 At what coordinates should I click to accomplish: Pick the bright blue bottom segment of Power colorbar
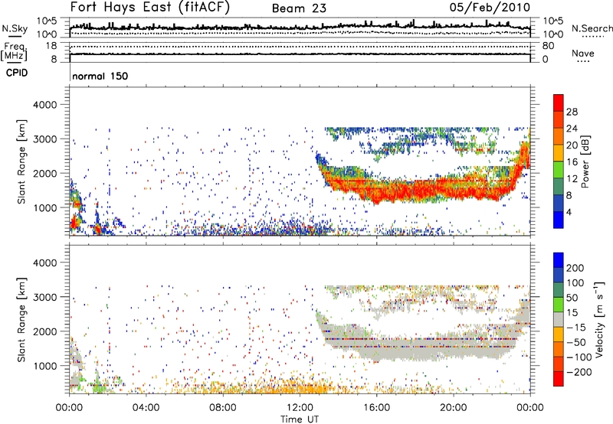point(559,220)
